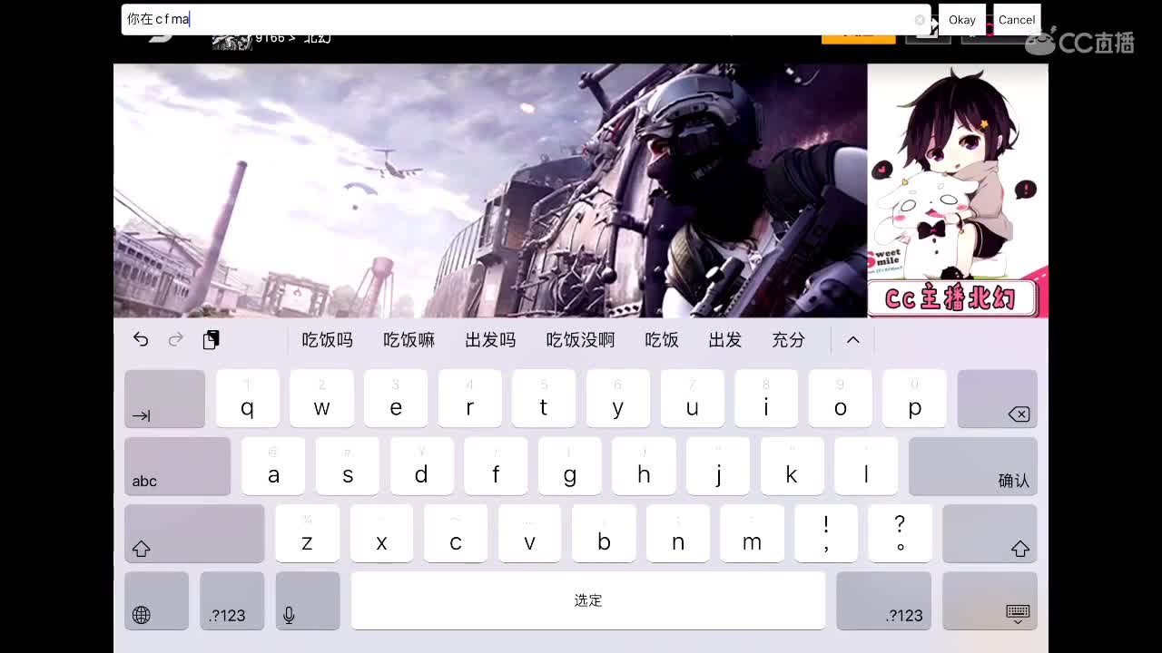Select candidate 吃饭吗

tap(327, 340)
